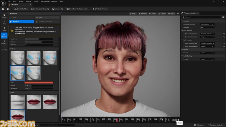The height and width of the screenshot is (127, 226).
Task: Choose the round cheek blush thumbnail
Action: point(50,58)
